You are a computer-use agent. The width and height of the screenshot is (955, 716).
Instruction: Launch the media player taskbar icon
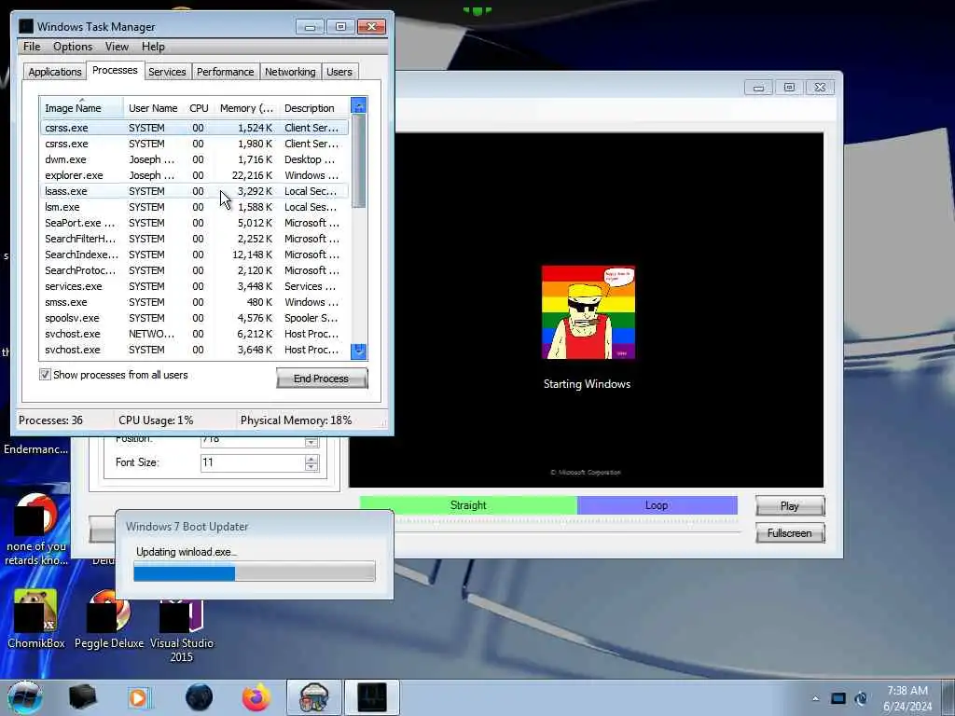(138, 697)
